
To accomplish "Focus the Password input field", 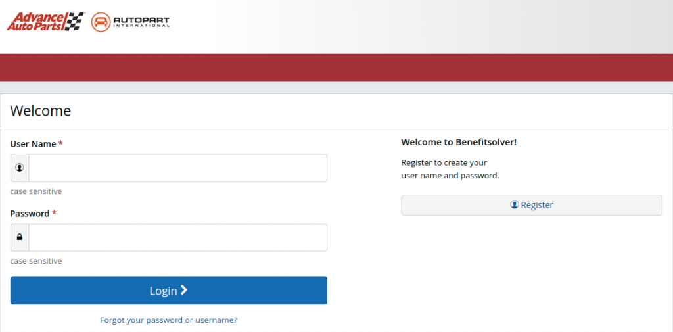I will pos(177,237).
